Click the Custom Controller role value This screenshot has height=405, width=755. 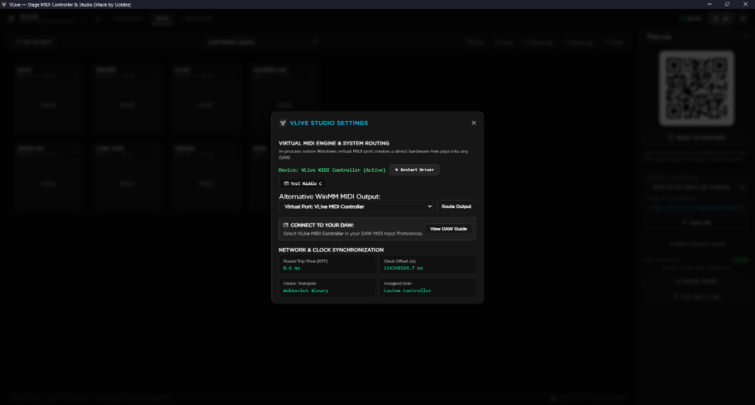coord(407,291)
